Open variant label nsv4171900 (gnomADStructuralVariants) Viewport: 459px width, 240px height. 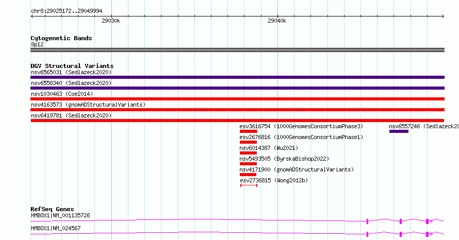(297, 169)
